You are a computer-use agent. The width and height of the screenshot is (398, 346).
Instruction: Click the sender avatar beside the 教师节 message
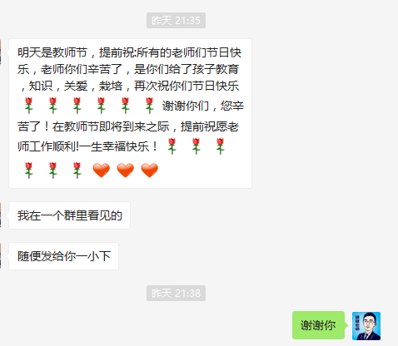[x=1, y=52]
